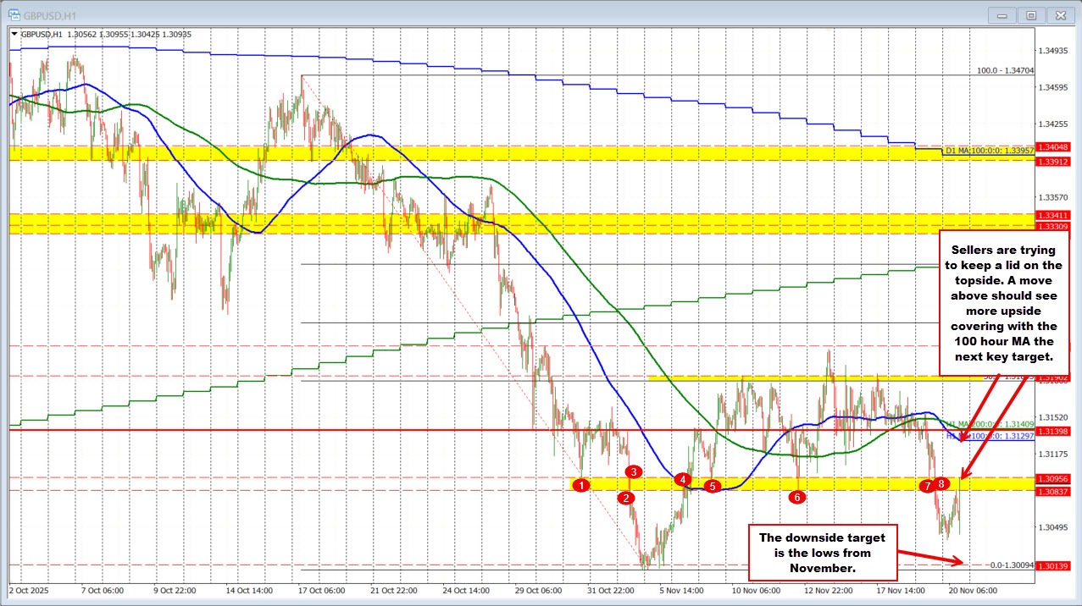Click the GBPUSD,H1 chart window icon
This screenshot has width=1082, height=606.
click(x=14, y=14)
